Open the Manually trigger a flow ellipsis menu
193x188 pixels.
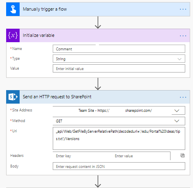click(183, 9)
